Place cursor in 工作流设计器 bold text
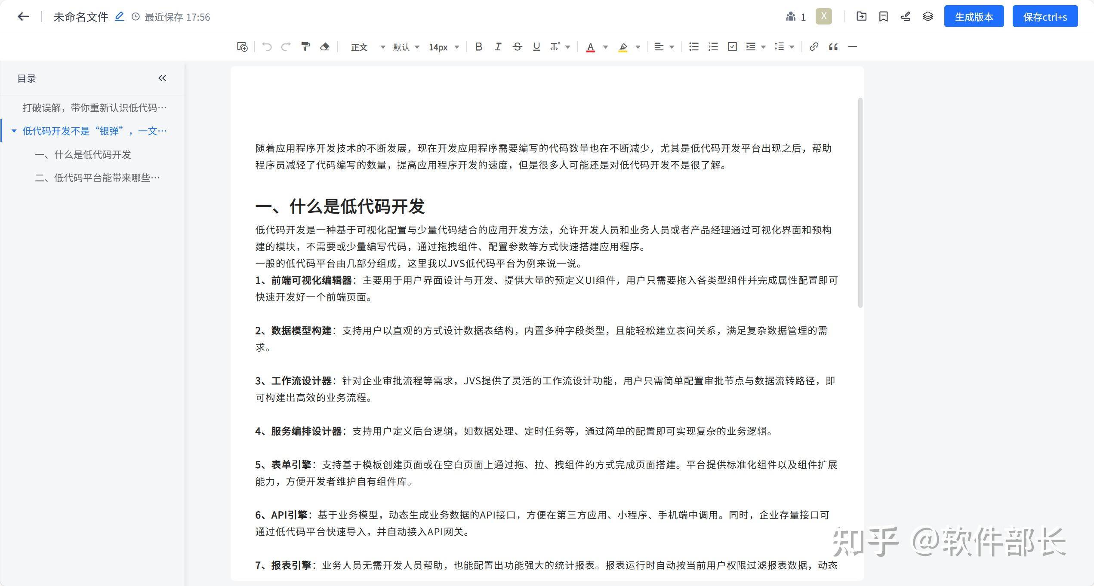This screenshot has height=586, width=1094. point(301,381)
